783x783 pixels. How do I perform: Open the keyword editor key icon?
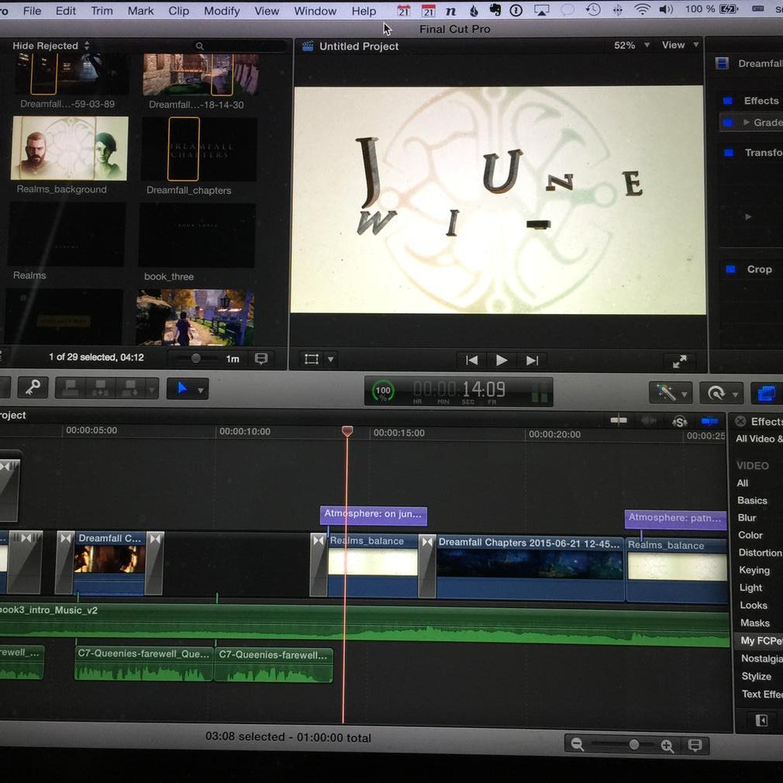click(33, 388)
